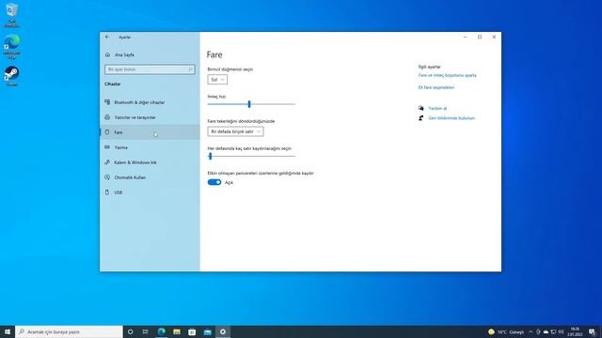The image size is (602, 338).
Task: Adjust the lines-to-scroll slider handle
Action: 210,156
